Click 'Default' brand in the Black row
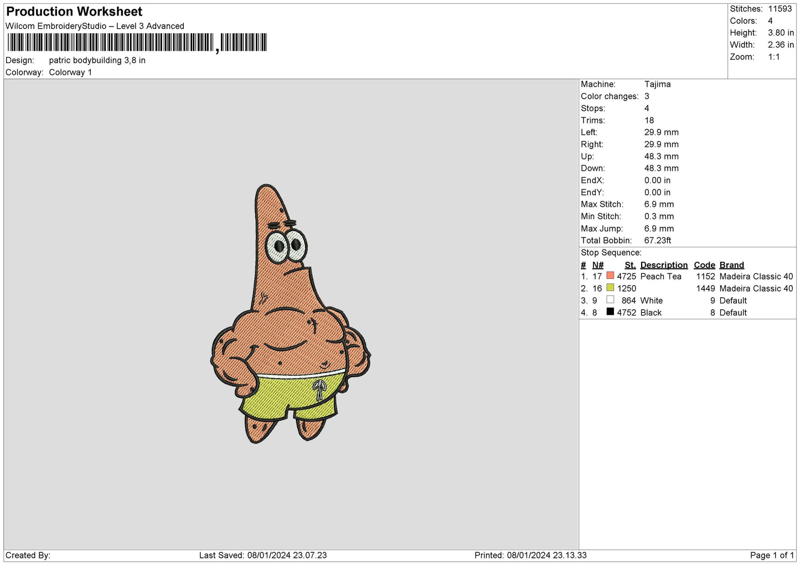The image size is (800, 565). [733, 313]
